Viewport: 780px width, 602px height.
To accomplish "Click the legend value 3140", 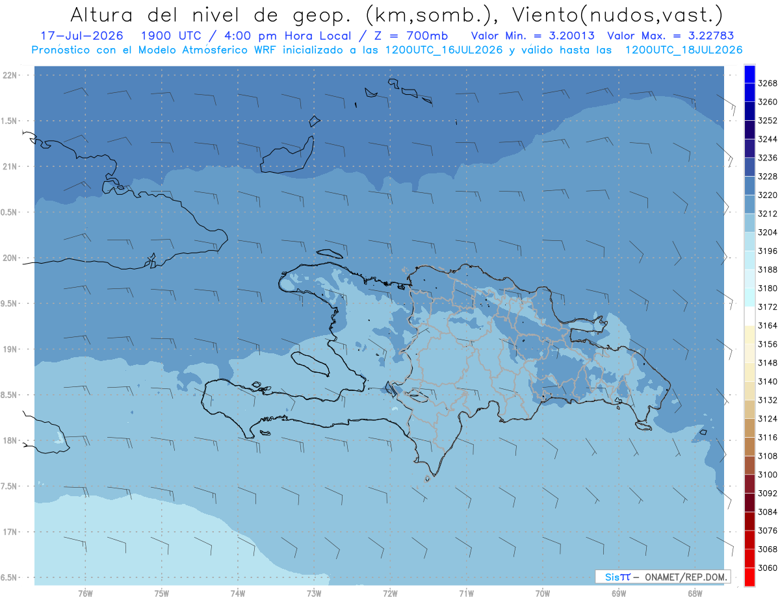I will [768, 381].
